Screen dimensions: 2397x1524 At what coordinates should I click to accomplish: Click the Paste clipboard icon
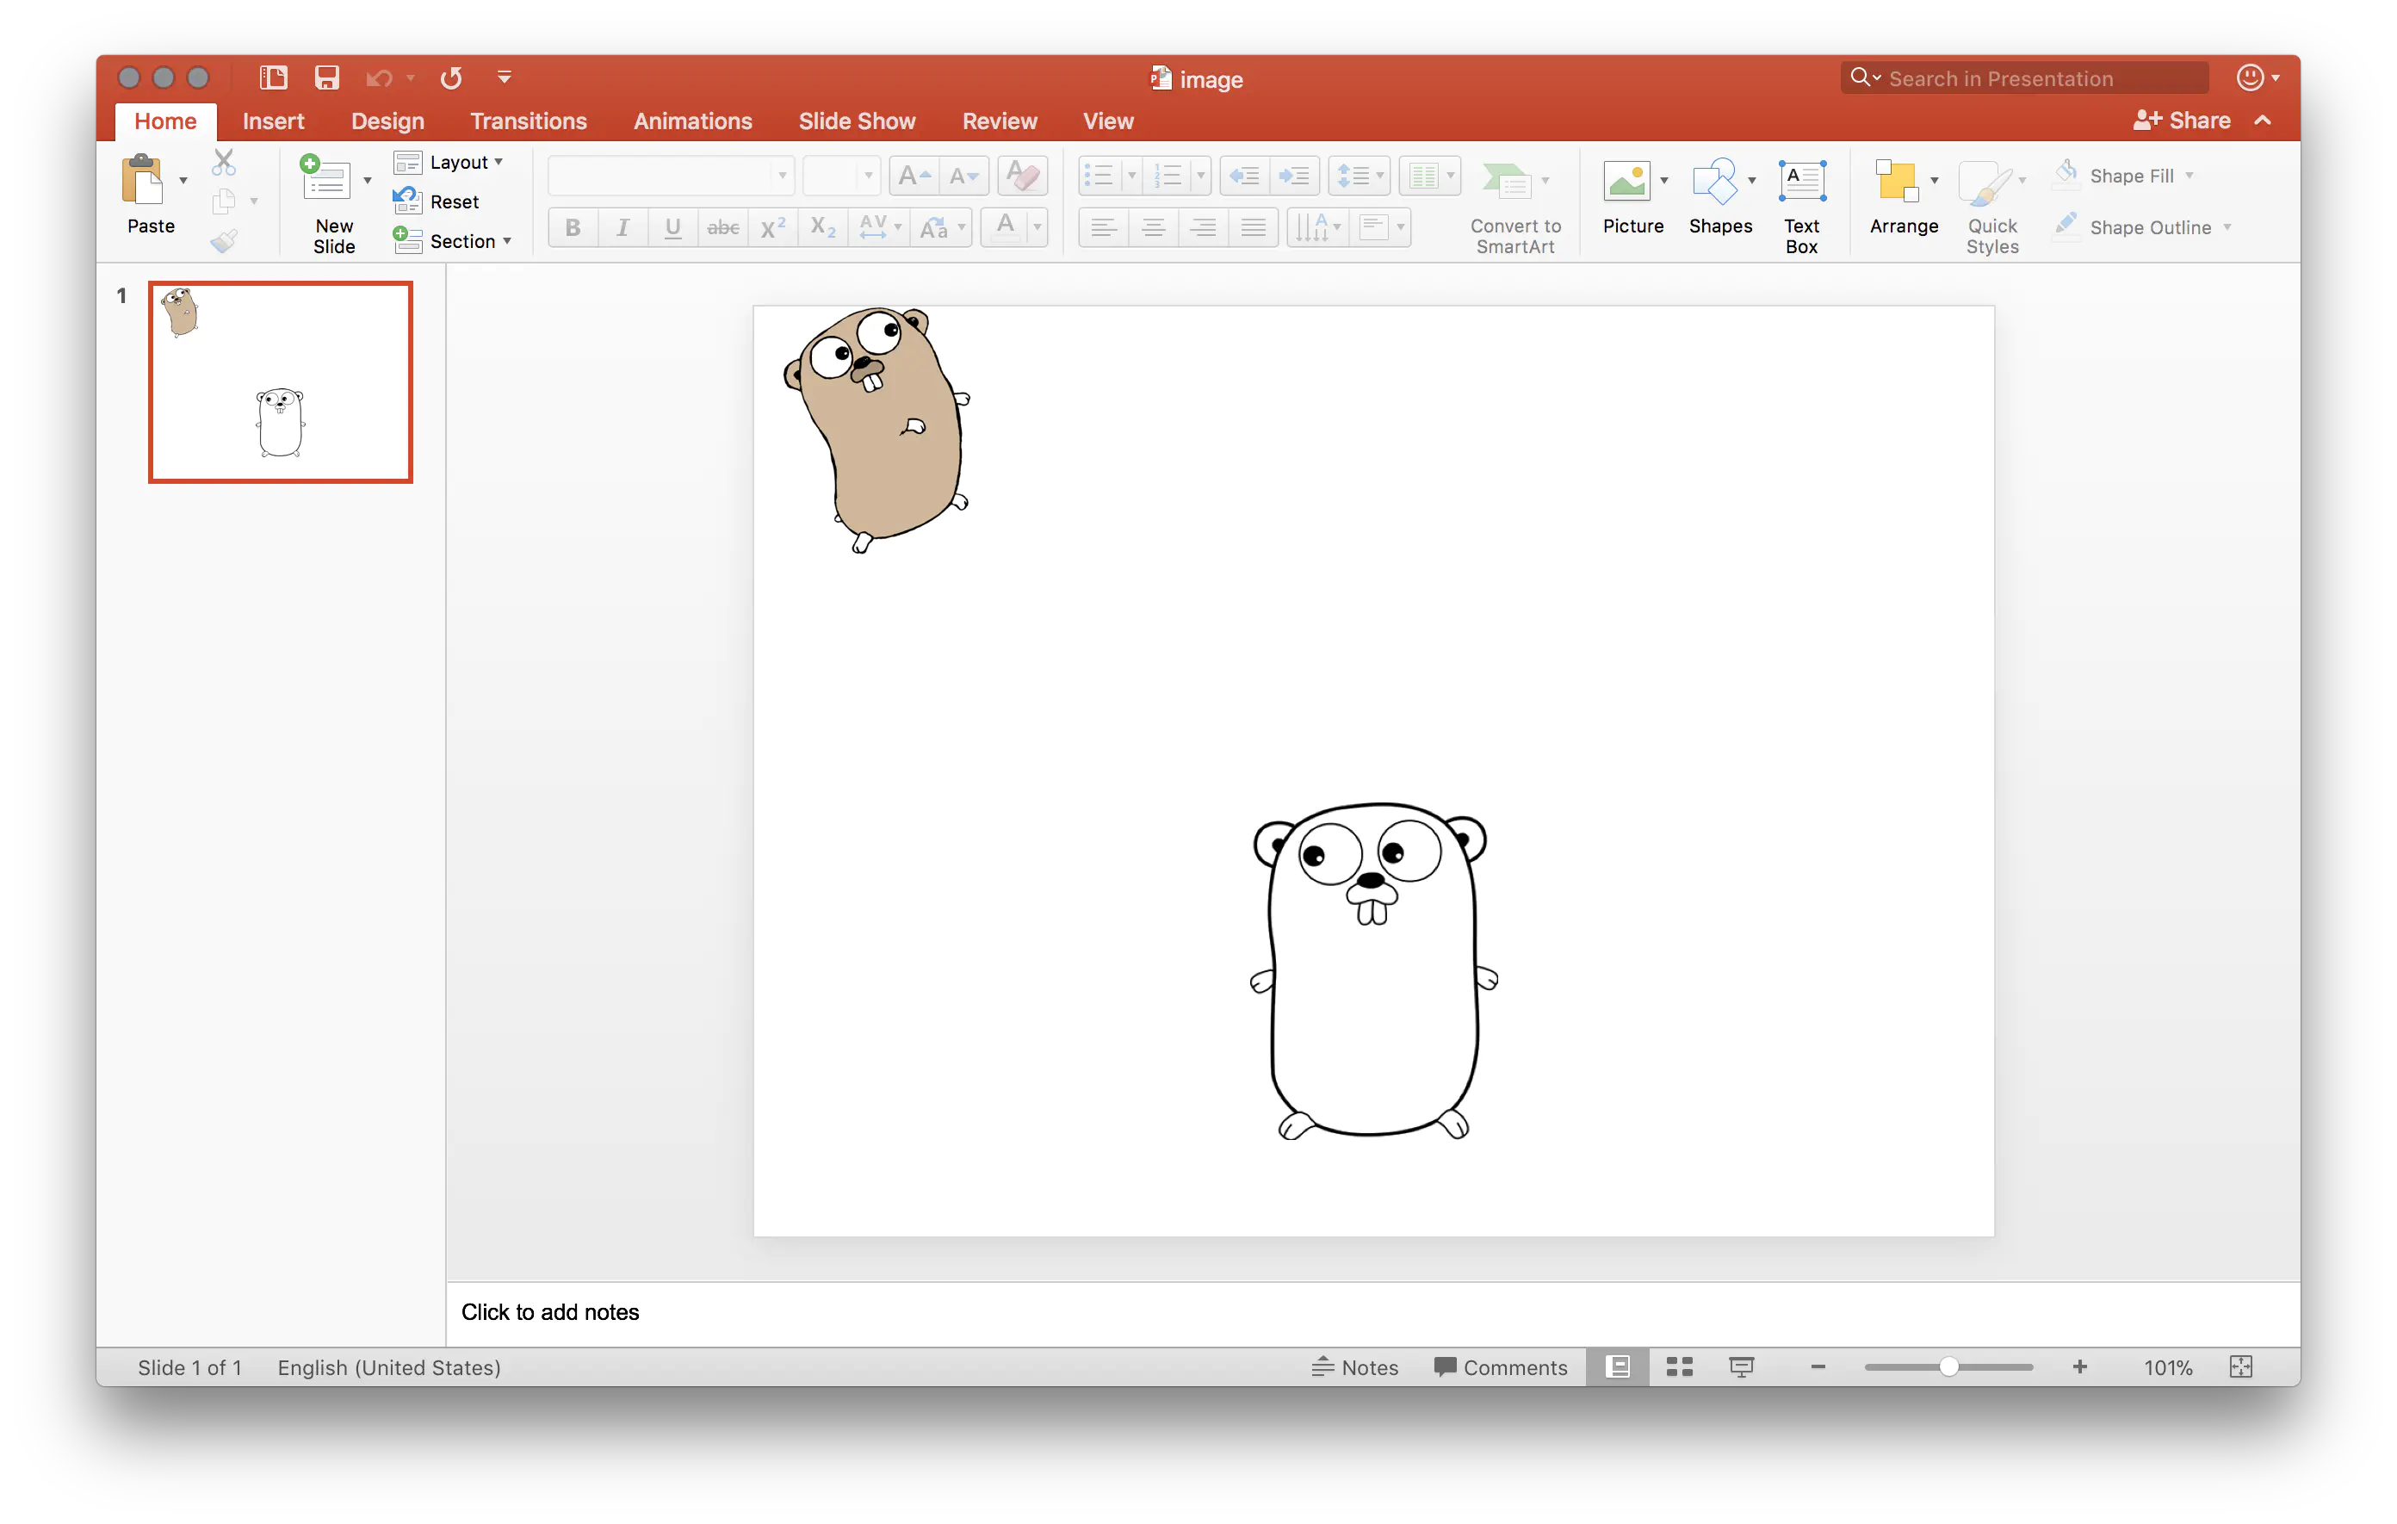coord(143,181)
